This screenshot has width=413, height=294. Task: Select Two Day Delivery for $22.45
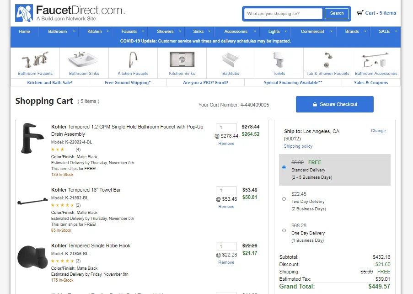[284, 199]
